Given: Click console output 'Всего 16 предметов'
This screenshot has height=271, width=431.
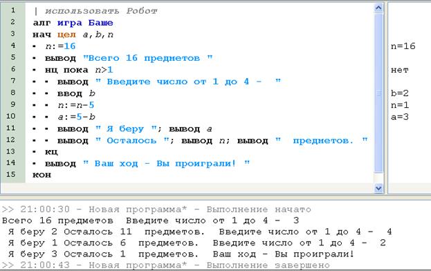Looking at the screenshot, I should click(x=57, y=221).
